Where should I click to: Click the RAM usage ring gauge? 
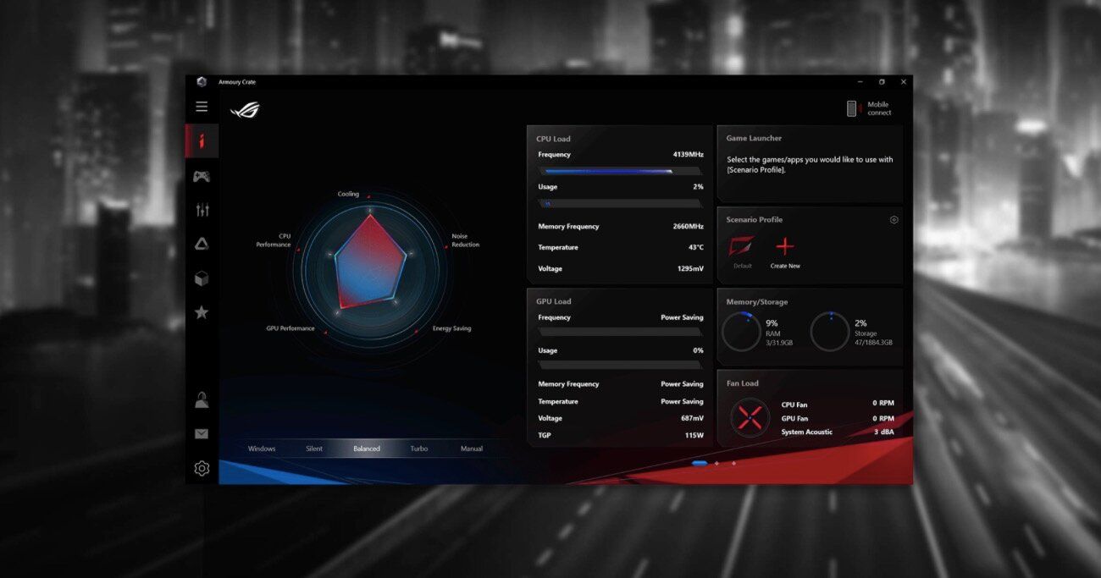(741, 332)
